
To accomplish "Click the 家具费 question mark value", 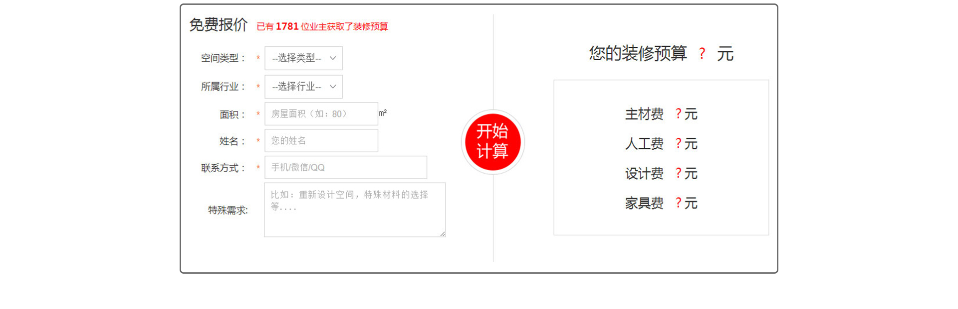I will point(678,203).
